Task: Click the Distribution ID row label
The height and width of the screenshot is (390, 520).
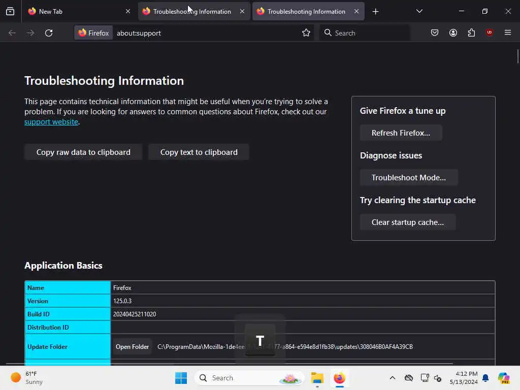Action: (48, 328)
